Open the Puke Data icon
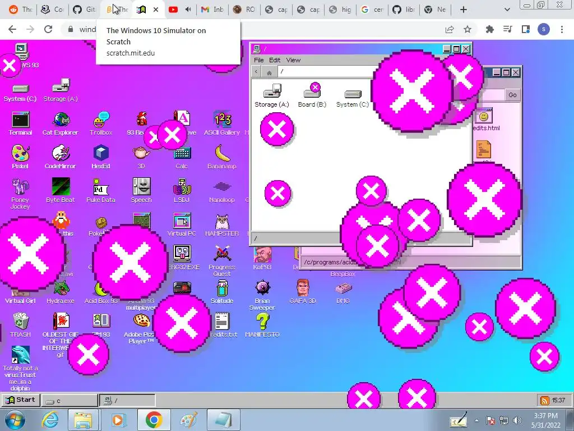 point(101,191)
